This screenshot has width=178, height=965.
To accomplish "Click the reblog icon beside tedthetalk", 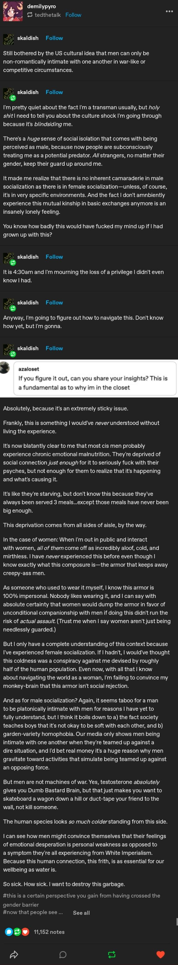I will [30, 15].
